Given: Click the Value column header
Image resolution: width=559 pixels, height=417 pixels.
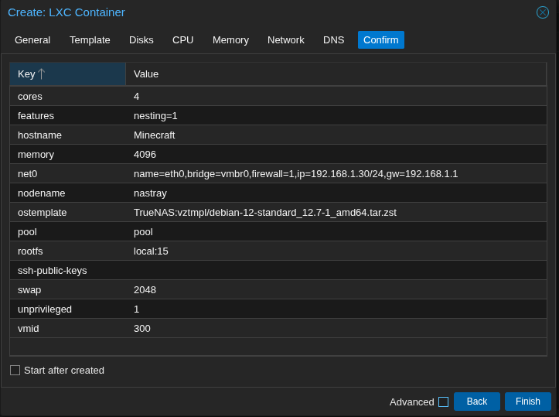Looking at the screenshot, I should (336, 73).
